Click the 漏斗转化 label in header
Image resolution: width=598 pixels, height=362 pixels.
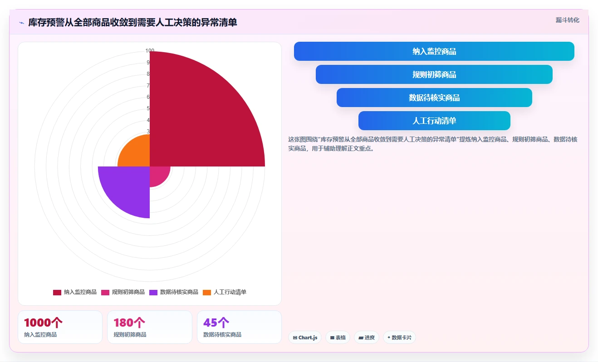[x=567, y=20]
